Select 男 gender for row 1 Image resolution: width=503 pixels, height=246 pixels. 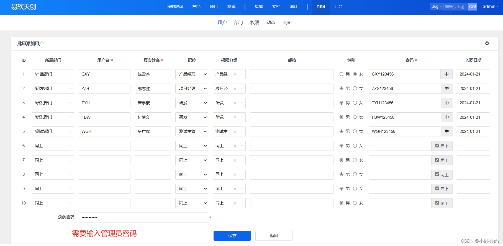coord(341,74)
